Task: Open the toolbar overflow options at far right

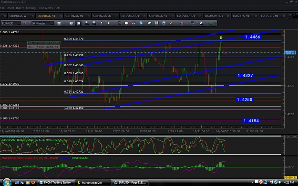Action: pos(216,23)
